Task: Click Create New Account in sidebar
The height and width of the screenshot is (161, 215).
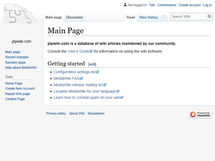Action: [x=20, y=89]
